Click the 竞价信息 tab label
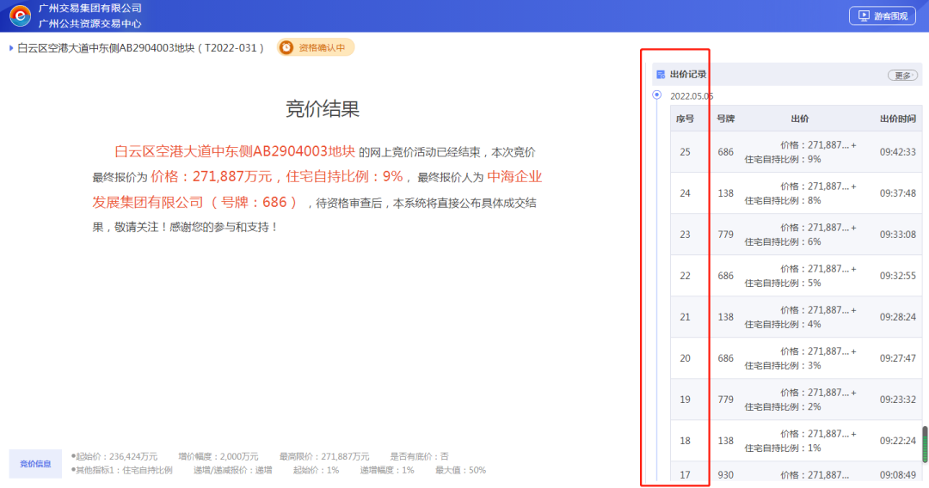Viewport: 929px width, 488px height. [35, 464]
